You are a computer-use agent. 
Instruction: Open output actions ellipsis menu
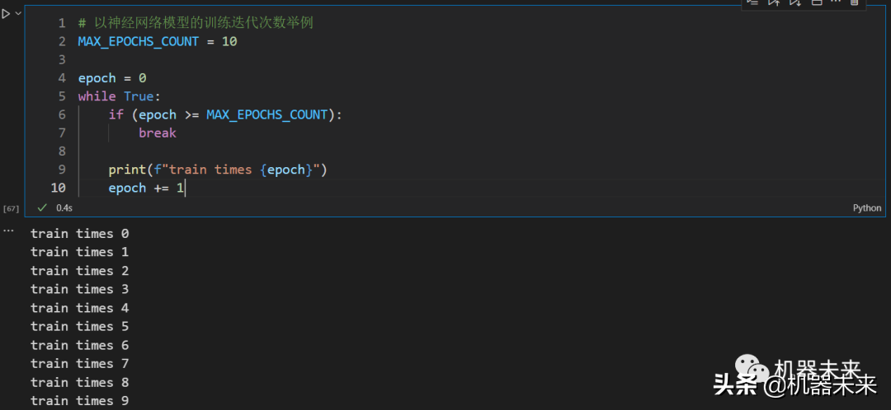click(x=8, y=231)
